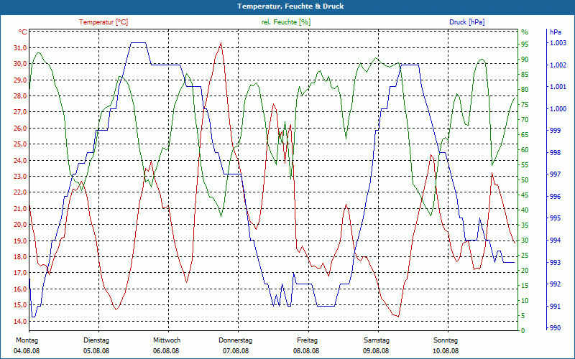
Task: Click the '1.002' pressure axis value
Action: 558,65
